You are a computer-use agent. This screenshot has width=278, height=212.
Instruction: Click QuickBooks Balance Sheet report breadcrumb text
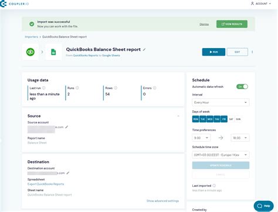(x=65, y=37)
